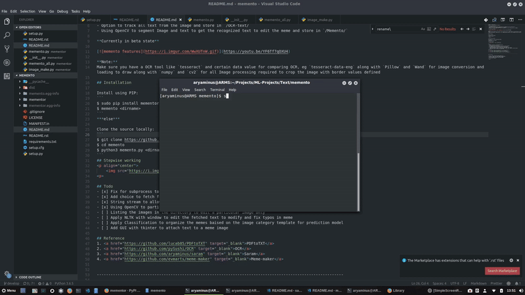Image resolution: width=525 pixels, height=295 pixels.
Task: Open VS Code Selection menu
Action: [x=28, y=11]
